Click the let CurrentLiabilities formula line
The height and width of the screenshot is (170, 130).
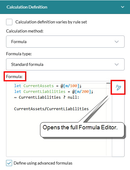[54, 92]
